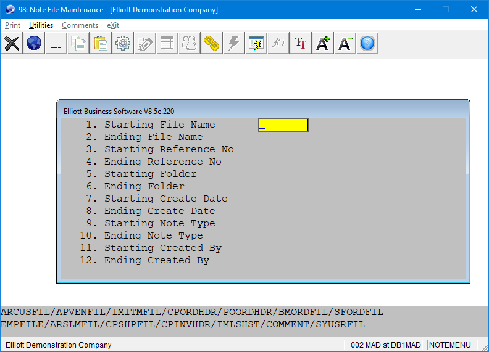The image size is (489, 352).
Task: Open the blue question mark help icon
Action: tap(367, 43)
